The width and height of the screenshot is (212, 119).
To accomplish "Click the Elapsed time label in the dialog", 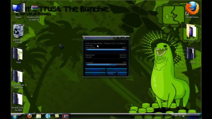I will 90,55.
